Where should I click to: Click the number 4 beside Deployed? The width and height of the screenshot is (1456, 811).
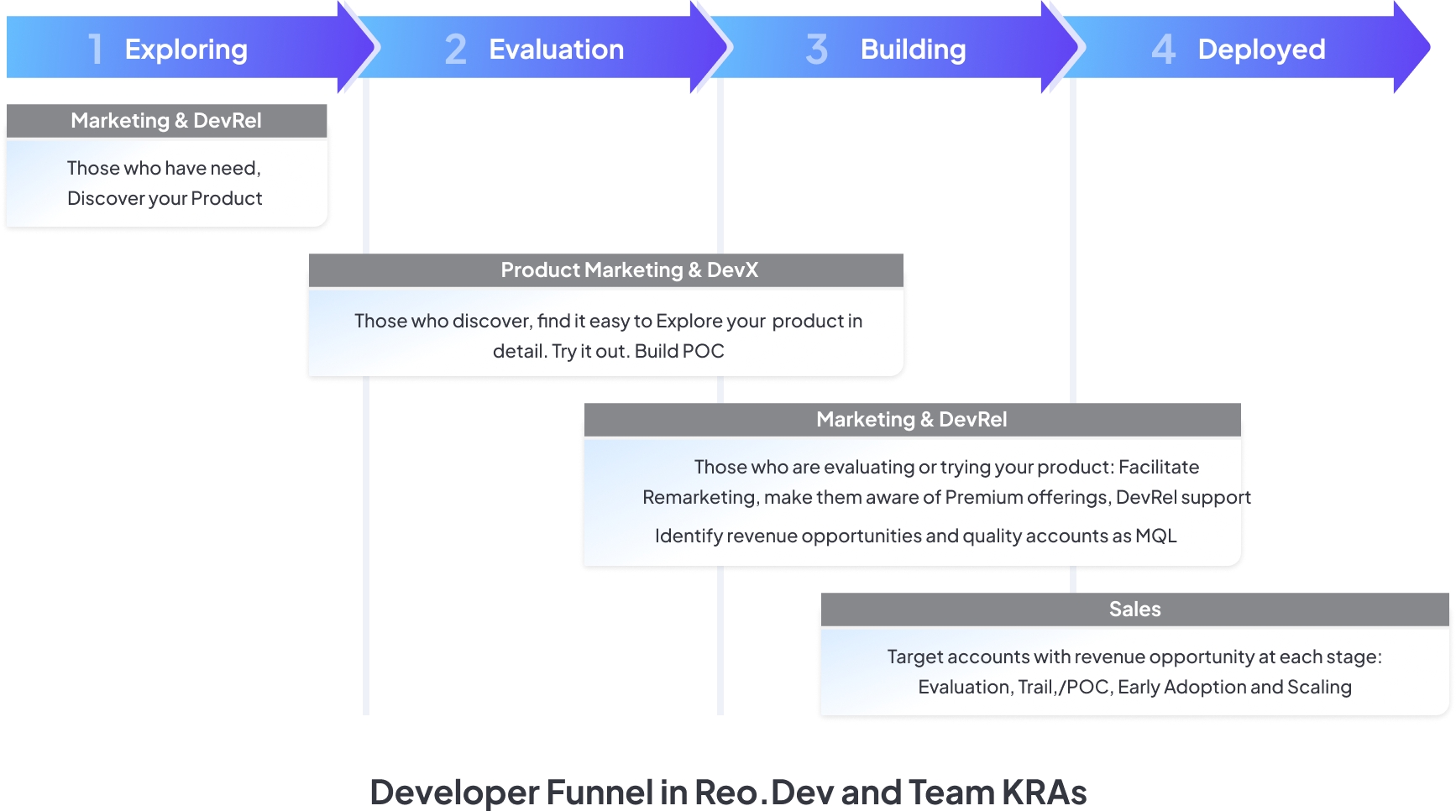(x=1163, y=50)
